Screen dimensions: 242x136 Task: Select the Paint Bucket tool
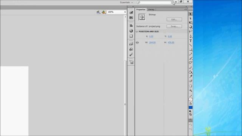191,72
